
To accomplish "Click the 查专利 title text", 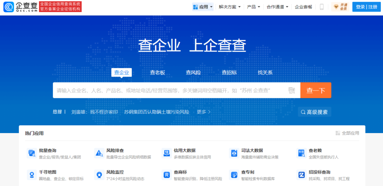I will [248, 172].
